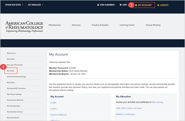Expand the Other ACR Sites dropdown

coord(14,5)
